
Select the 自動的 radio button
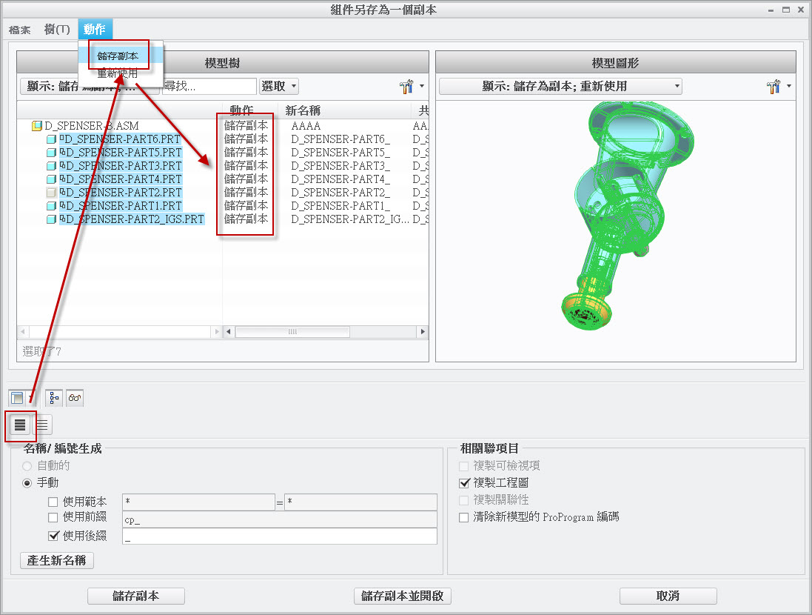[27, 465]
